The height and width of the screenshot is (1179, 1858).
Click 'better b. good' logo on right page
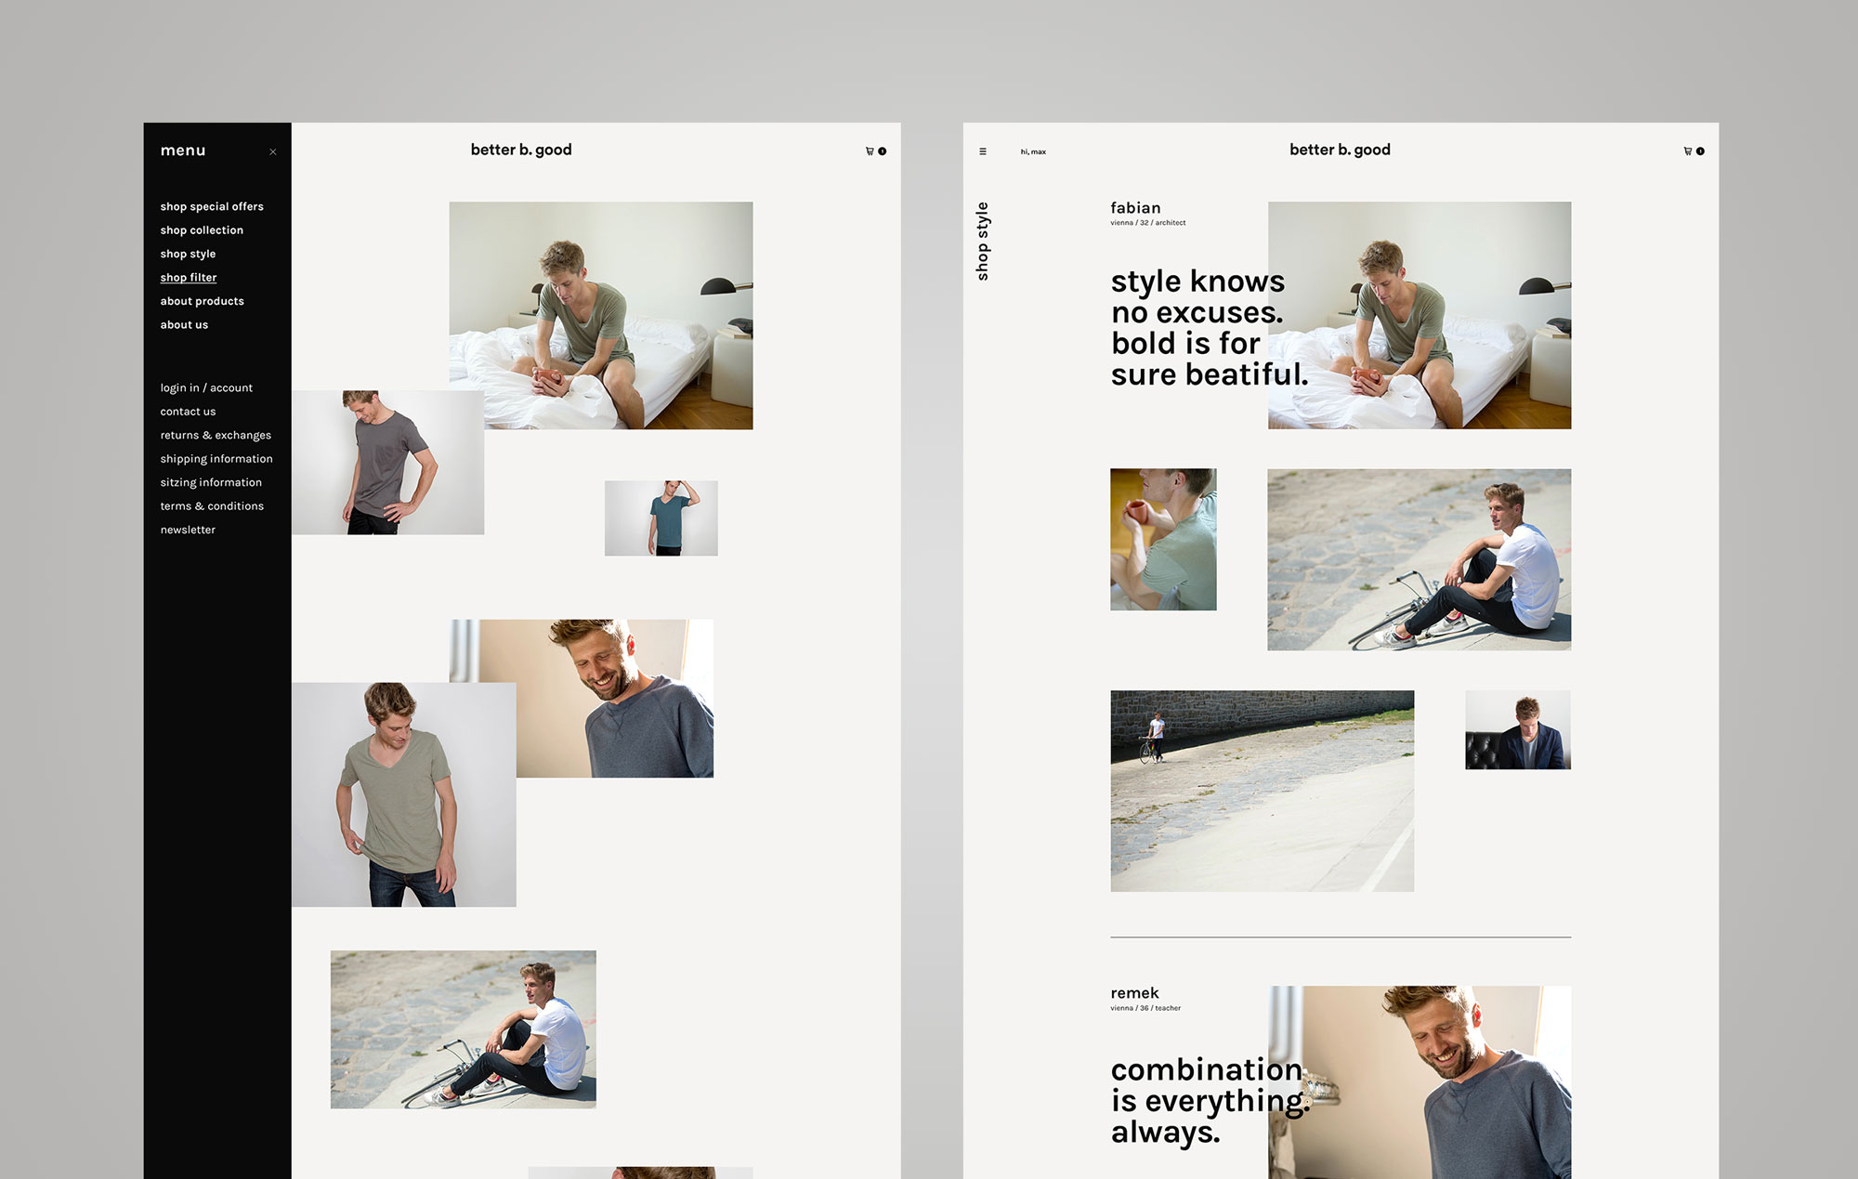[1340, 150]
